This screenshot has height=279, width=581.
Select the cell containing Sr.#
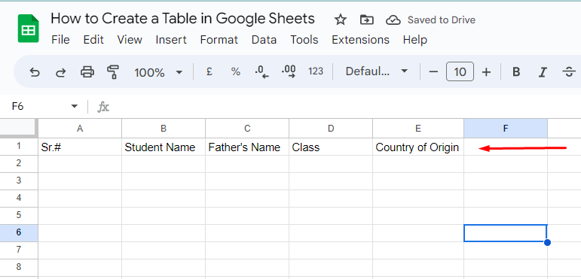(80, 147)
